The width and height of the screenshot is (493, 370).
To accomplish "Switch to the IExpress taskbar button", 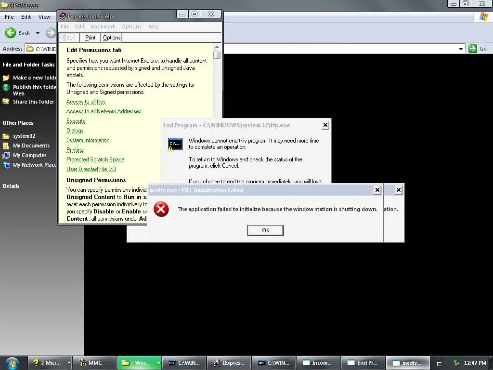I will [229, 363].
